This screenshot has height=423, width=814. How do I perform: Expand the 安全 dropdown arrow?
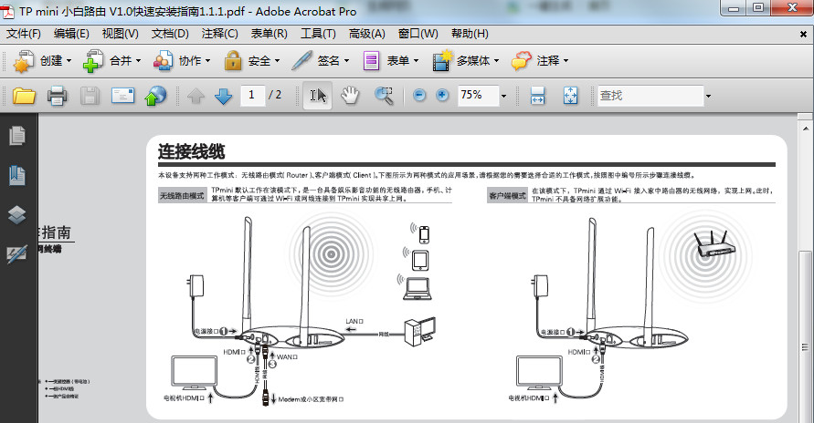[277, 61]
